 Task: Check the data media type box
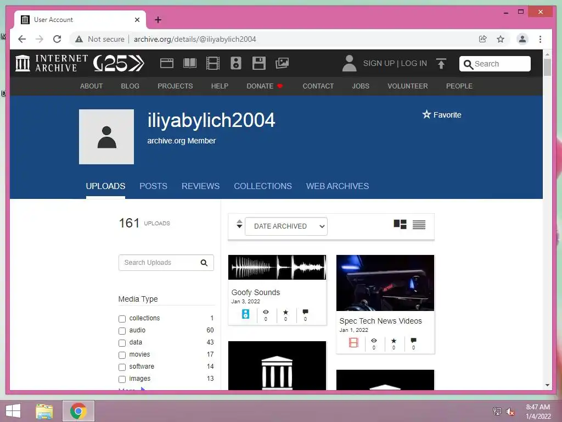tap(122, 343)
